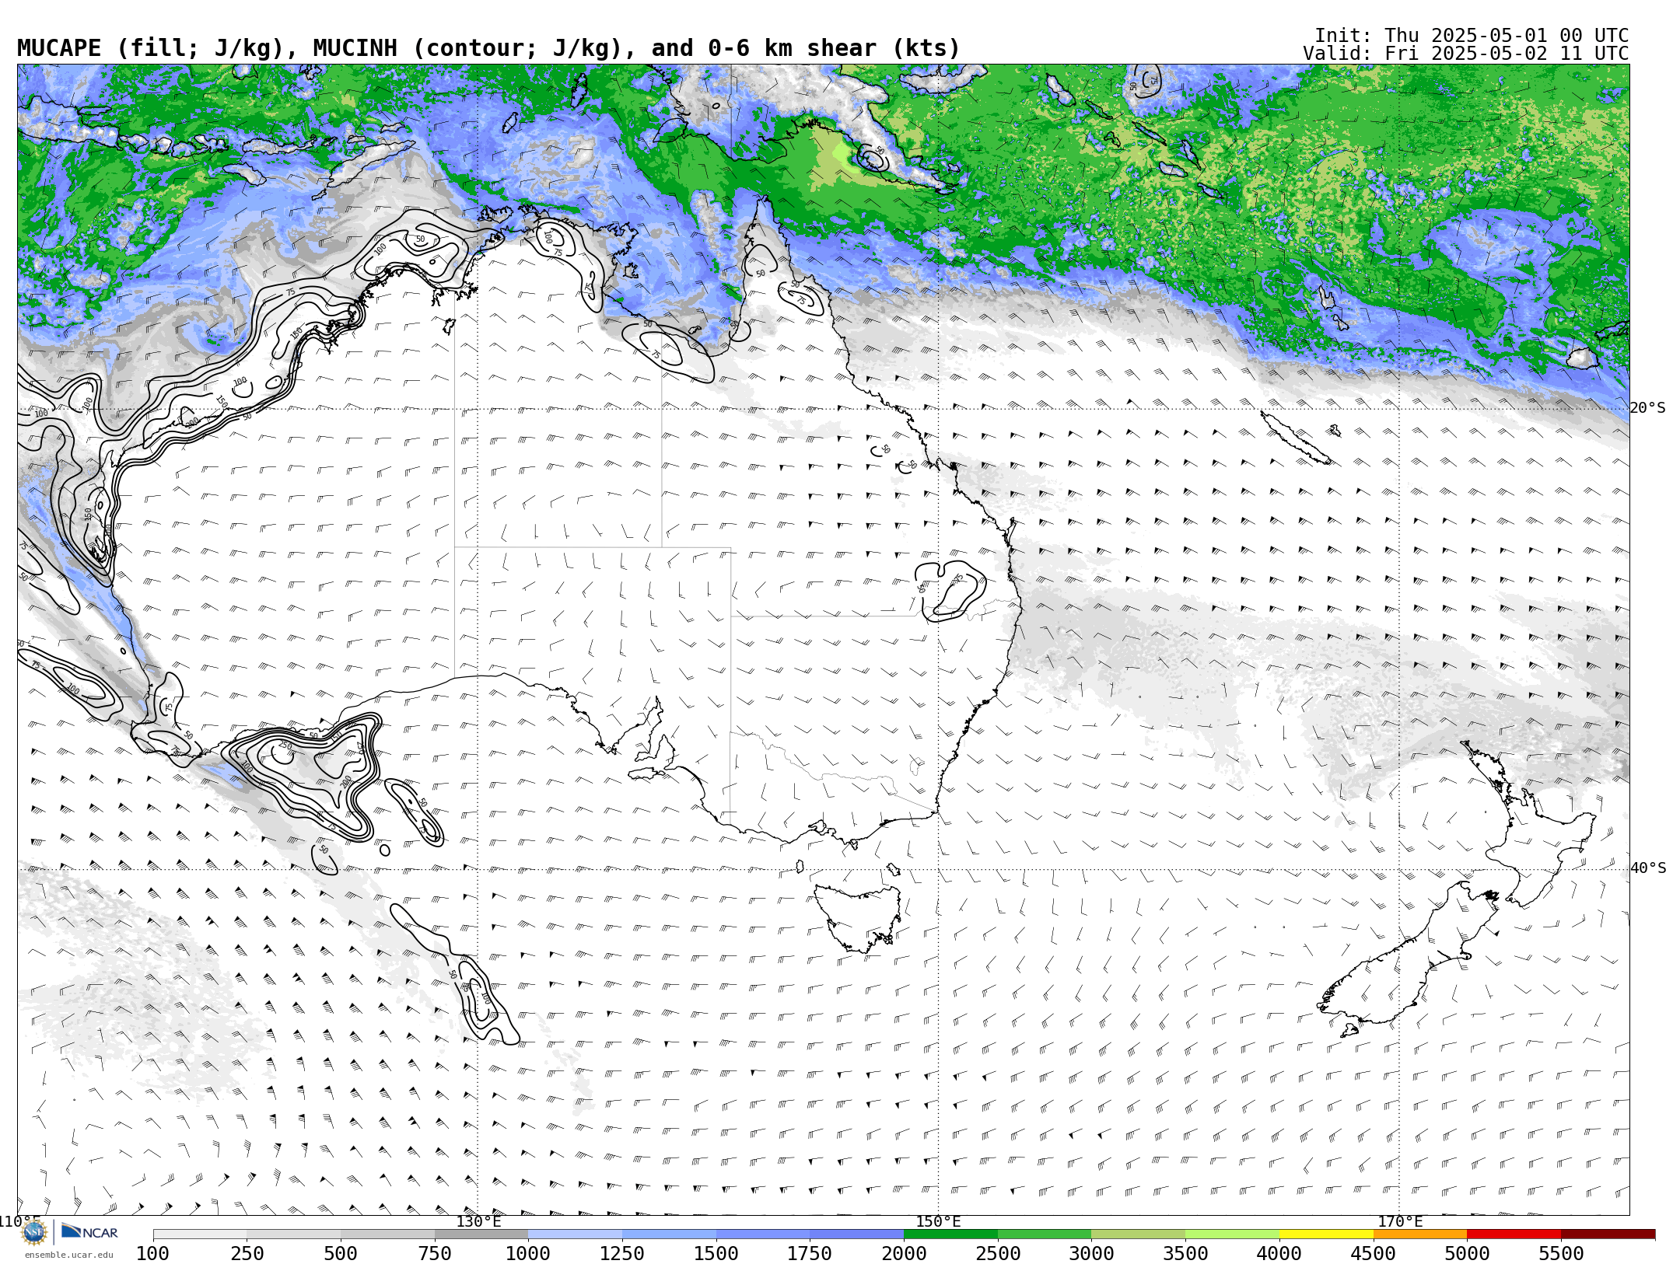Click the colorbar label 1500
The width and height of the screenshot is (1680, 1264).
click(716, 1253)
